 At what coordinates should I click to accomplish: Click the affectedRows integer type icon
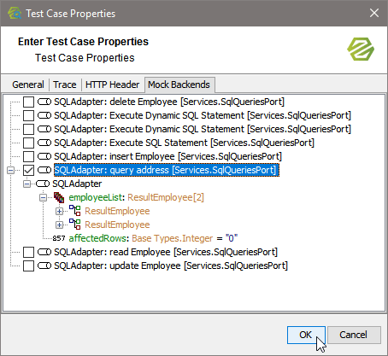pyautogui.click(x=59, y=238)
